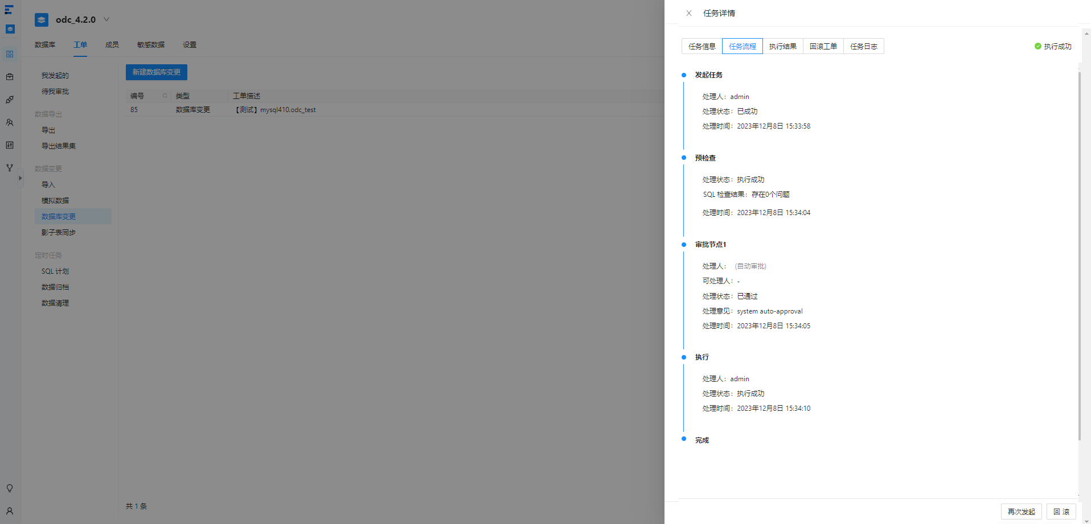Image resolution: width=1091 pixels, height=524 pixels.
Task: Search by 编号 column filter icon
Action: click(165, 96)
